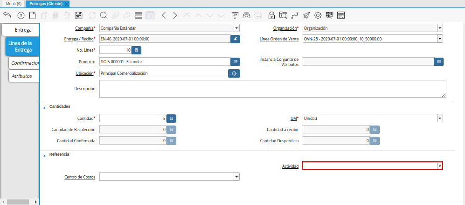
Task: Click the Línea Orden de Venta label
Action: pos(279,39)
